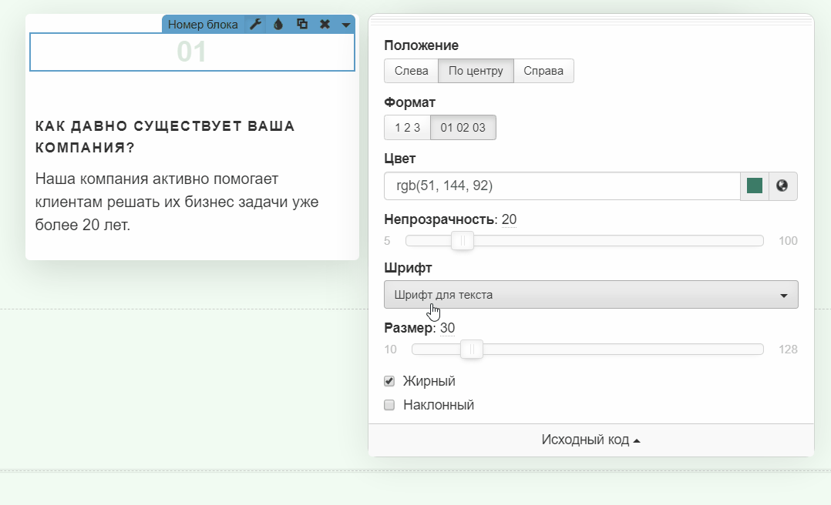831x505 pixels.
Task: Click the droplet style icon
Action: coord(278,24)
